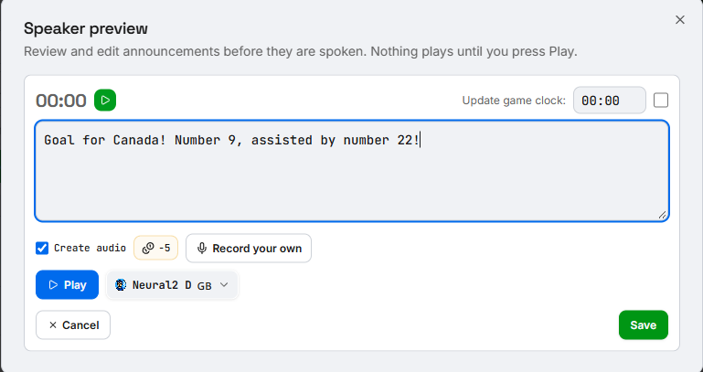The image size is (703, 372).
Task: Save the announcement with the green button
Action: 644,325
